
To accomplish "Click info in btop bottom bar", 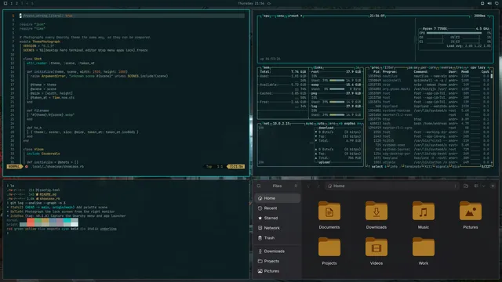I will coord(394,167).
